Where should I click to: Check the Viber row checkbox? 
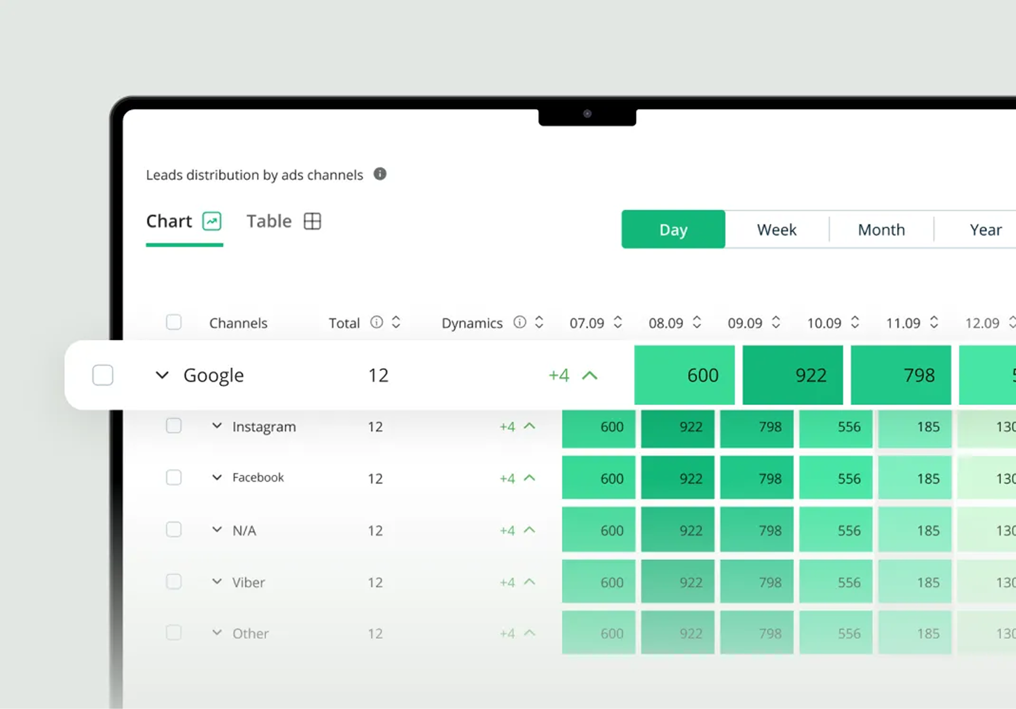[x=174, y=581]
